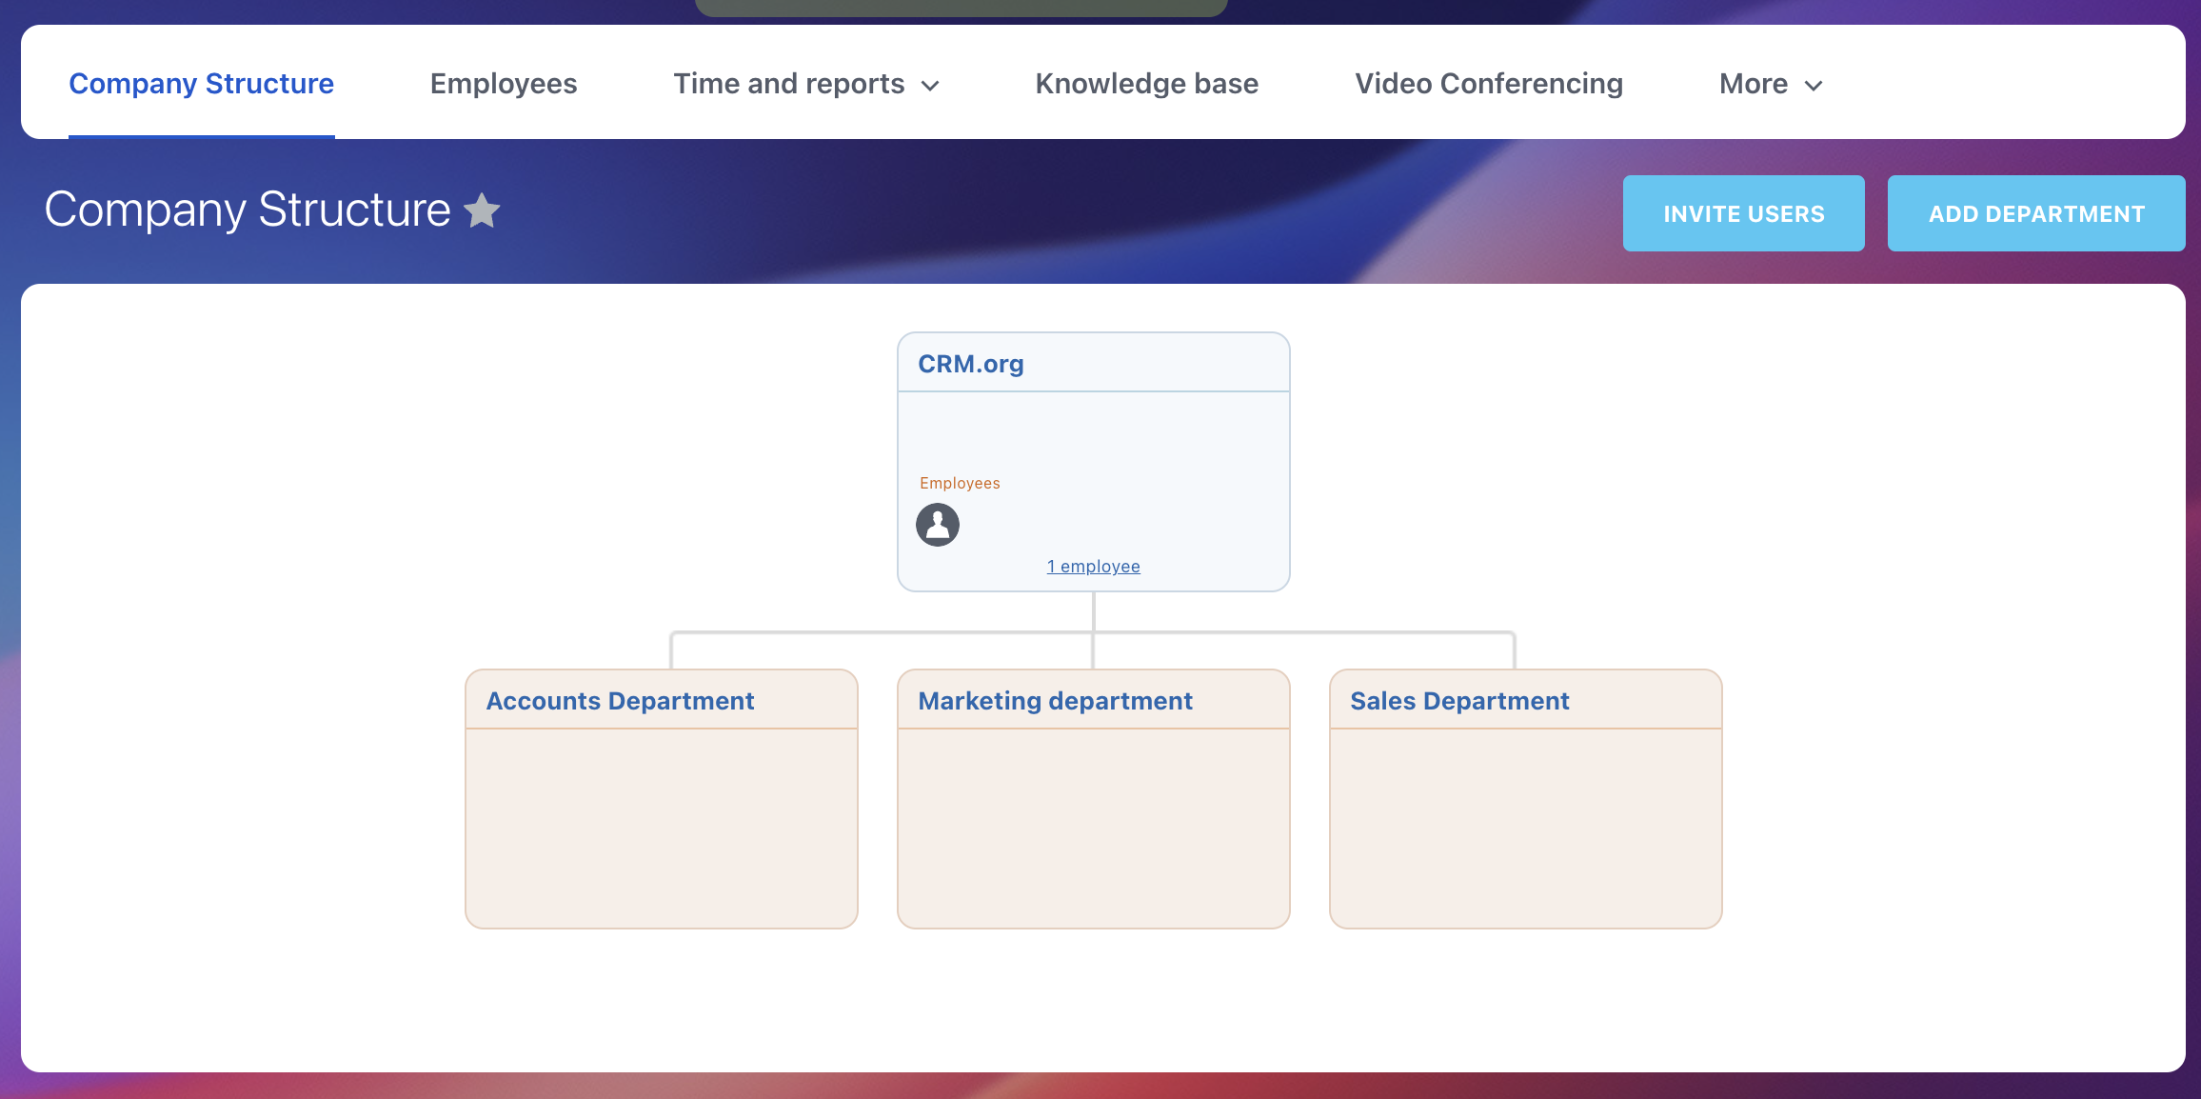Viewport: 2201px width, 1099px height.
Task: Expand the Time and reports chevron arrow
Action: click(x=931, y=86)
